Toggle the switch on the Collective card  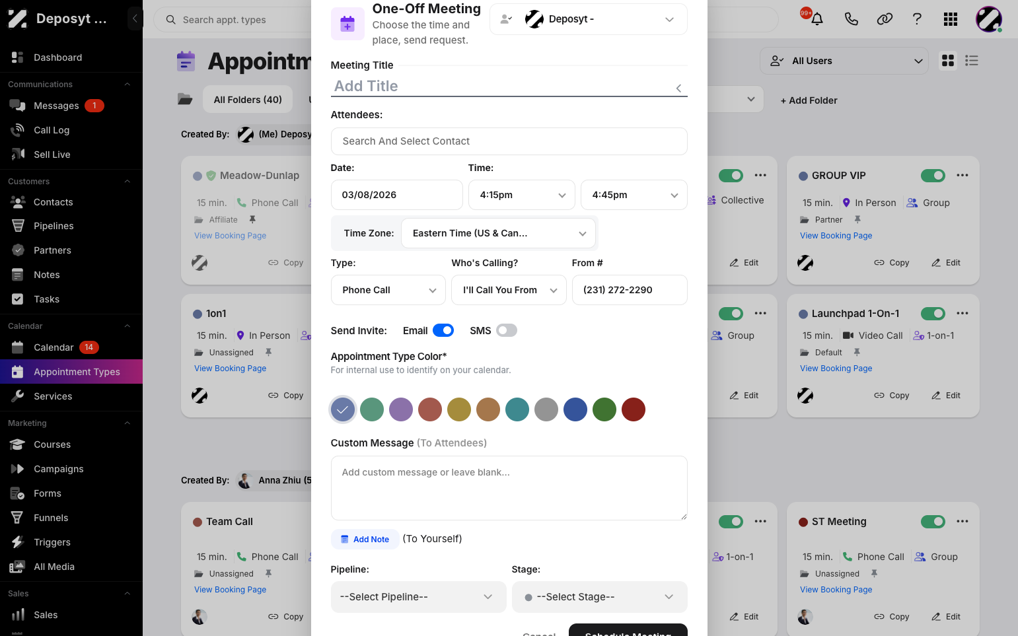tap(731, 176)
